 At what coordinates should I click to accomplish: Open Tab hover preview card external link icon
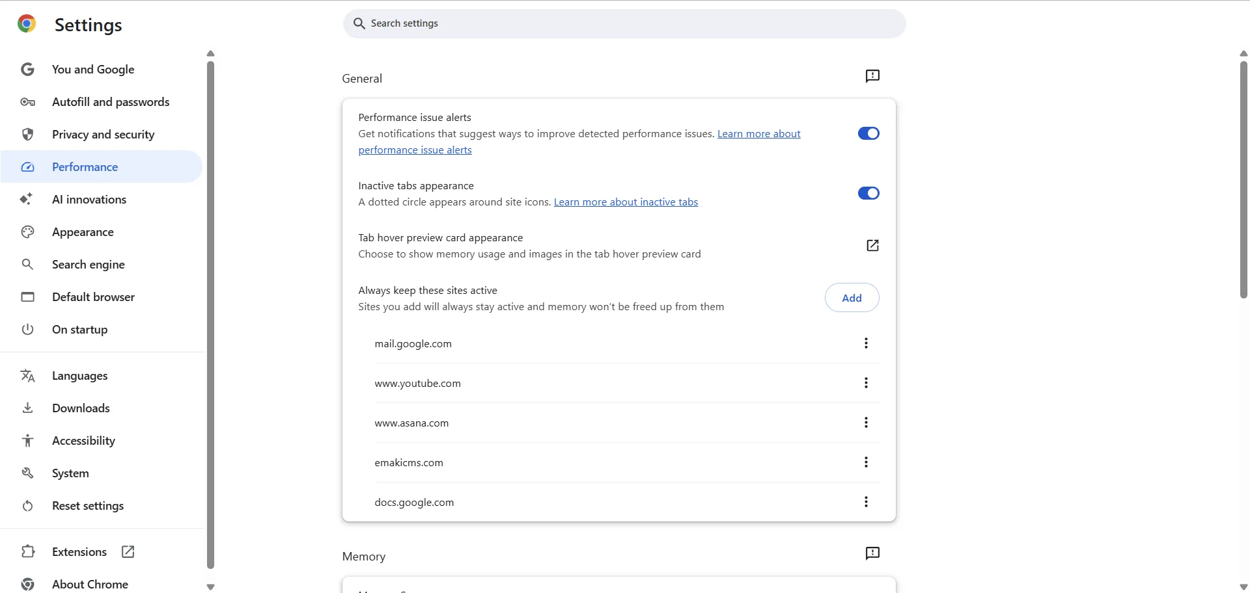[872, 245]
